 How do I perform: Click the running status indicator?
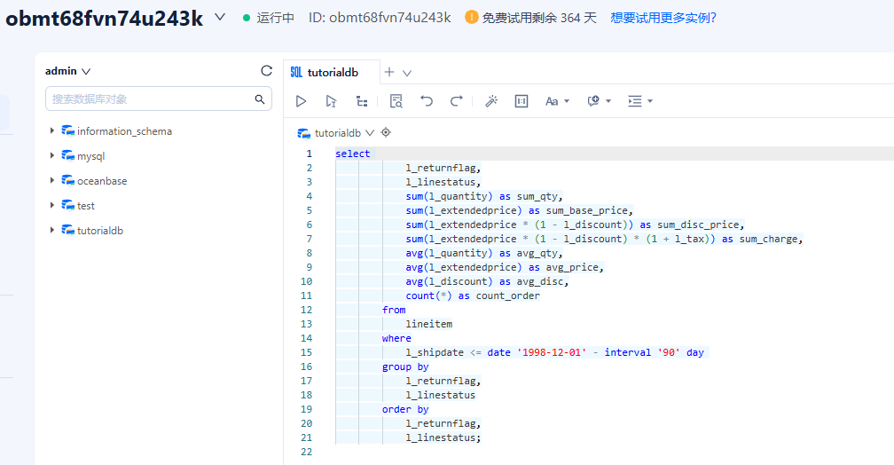point(268,18)
